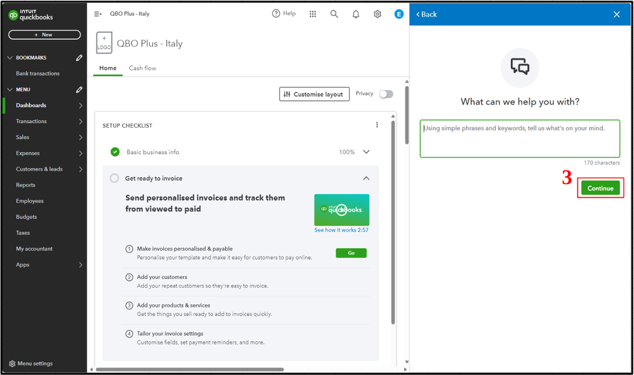Open Reports in the left menu
This screenshot has width=634, height=375.
tap(25, 185)
